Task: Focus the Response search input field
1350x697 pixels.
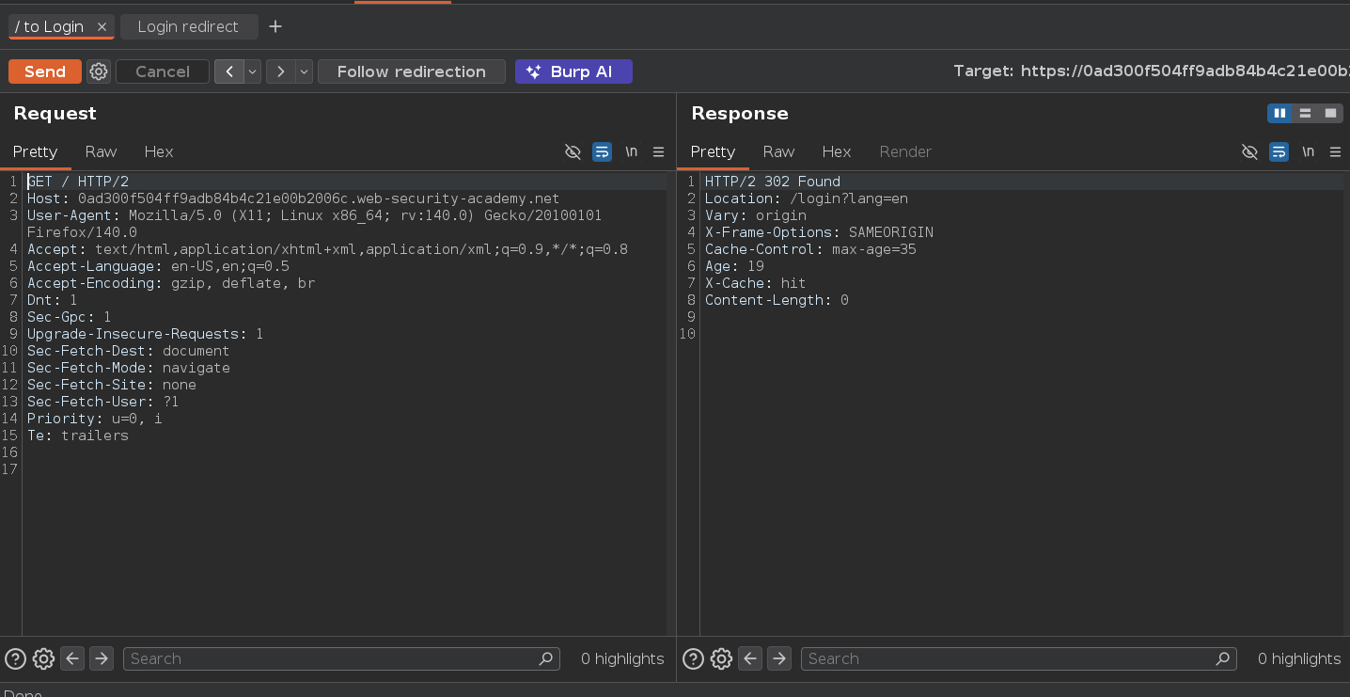Action: (x=1019, y=658)
